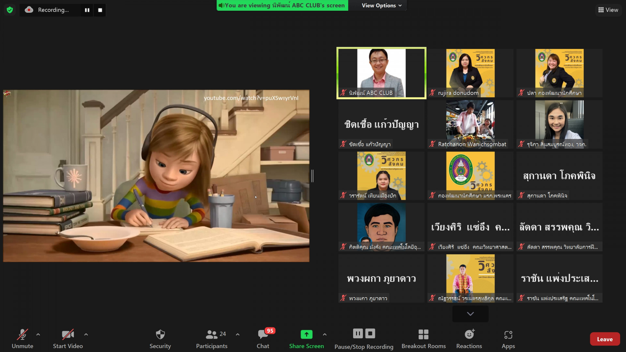This screenshot has height=352, width=626.
Task: Click the youtube.com/watch URL text in video
Action: pyautogui.click(x=251, y=98)
